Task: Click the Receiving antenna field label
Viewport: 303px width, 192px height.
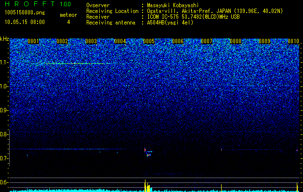Action: click(111, 23)
